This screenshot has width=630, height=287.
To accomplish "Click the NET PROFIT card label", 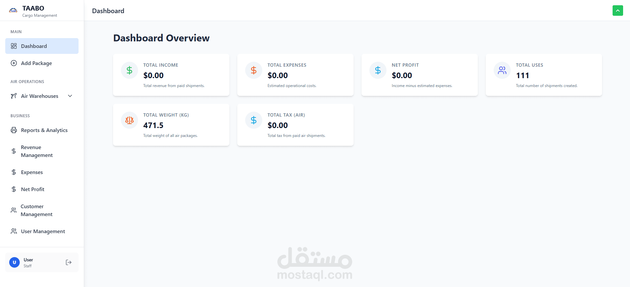I will [x=405, y=65].
